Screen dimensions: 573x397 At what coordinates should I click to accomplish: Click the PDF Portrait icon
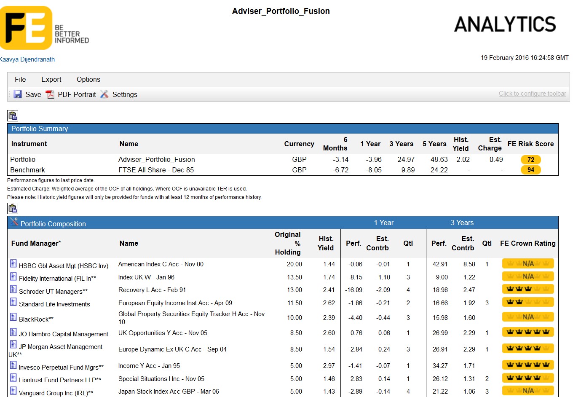(50, 94)
